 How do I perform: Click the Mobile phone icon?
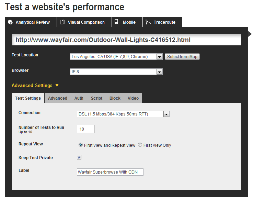coord(116,22)
